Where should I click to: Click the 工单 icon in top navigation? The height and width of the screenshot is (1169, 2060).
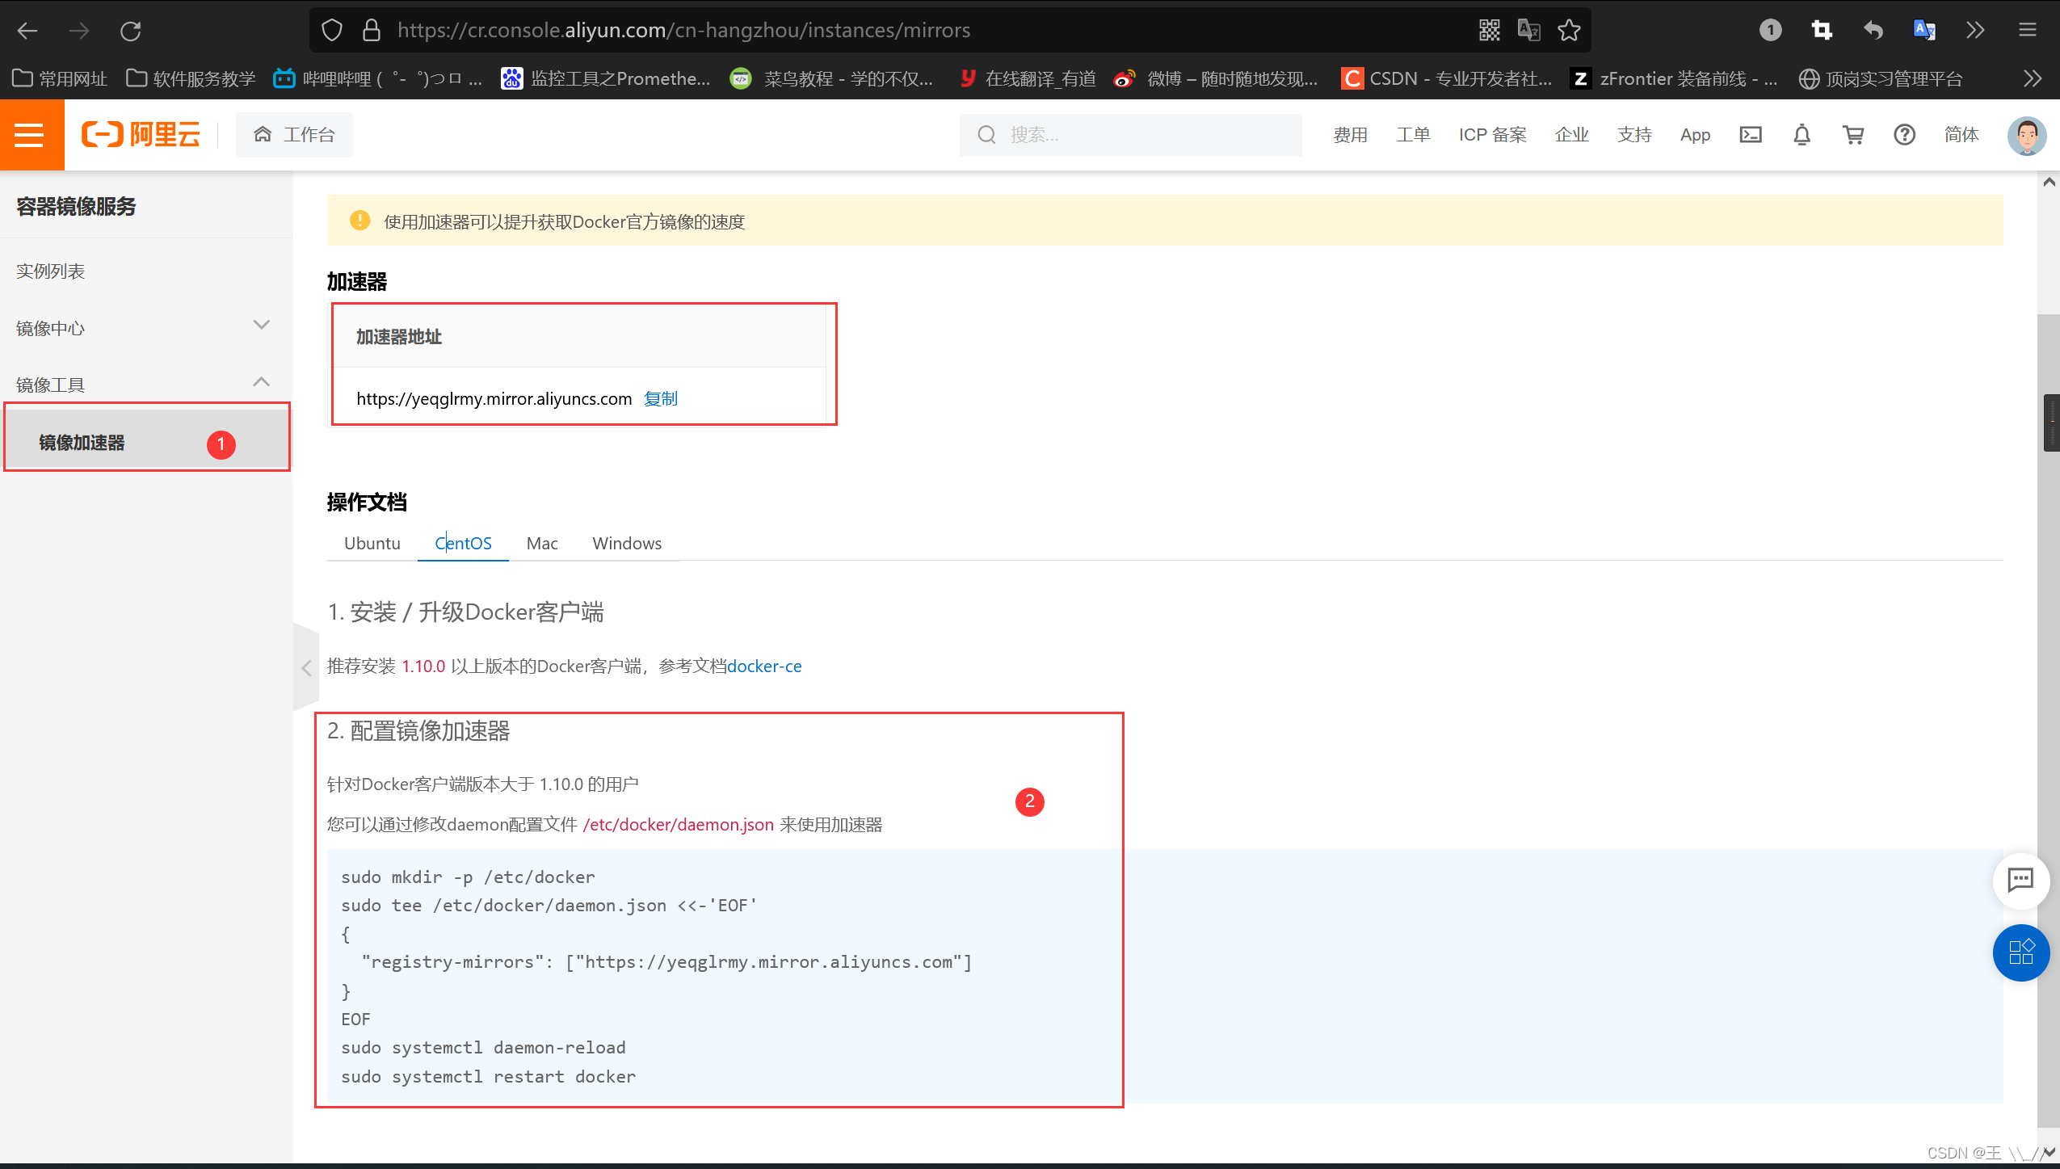(x=1412, y=133)
